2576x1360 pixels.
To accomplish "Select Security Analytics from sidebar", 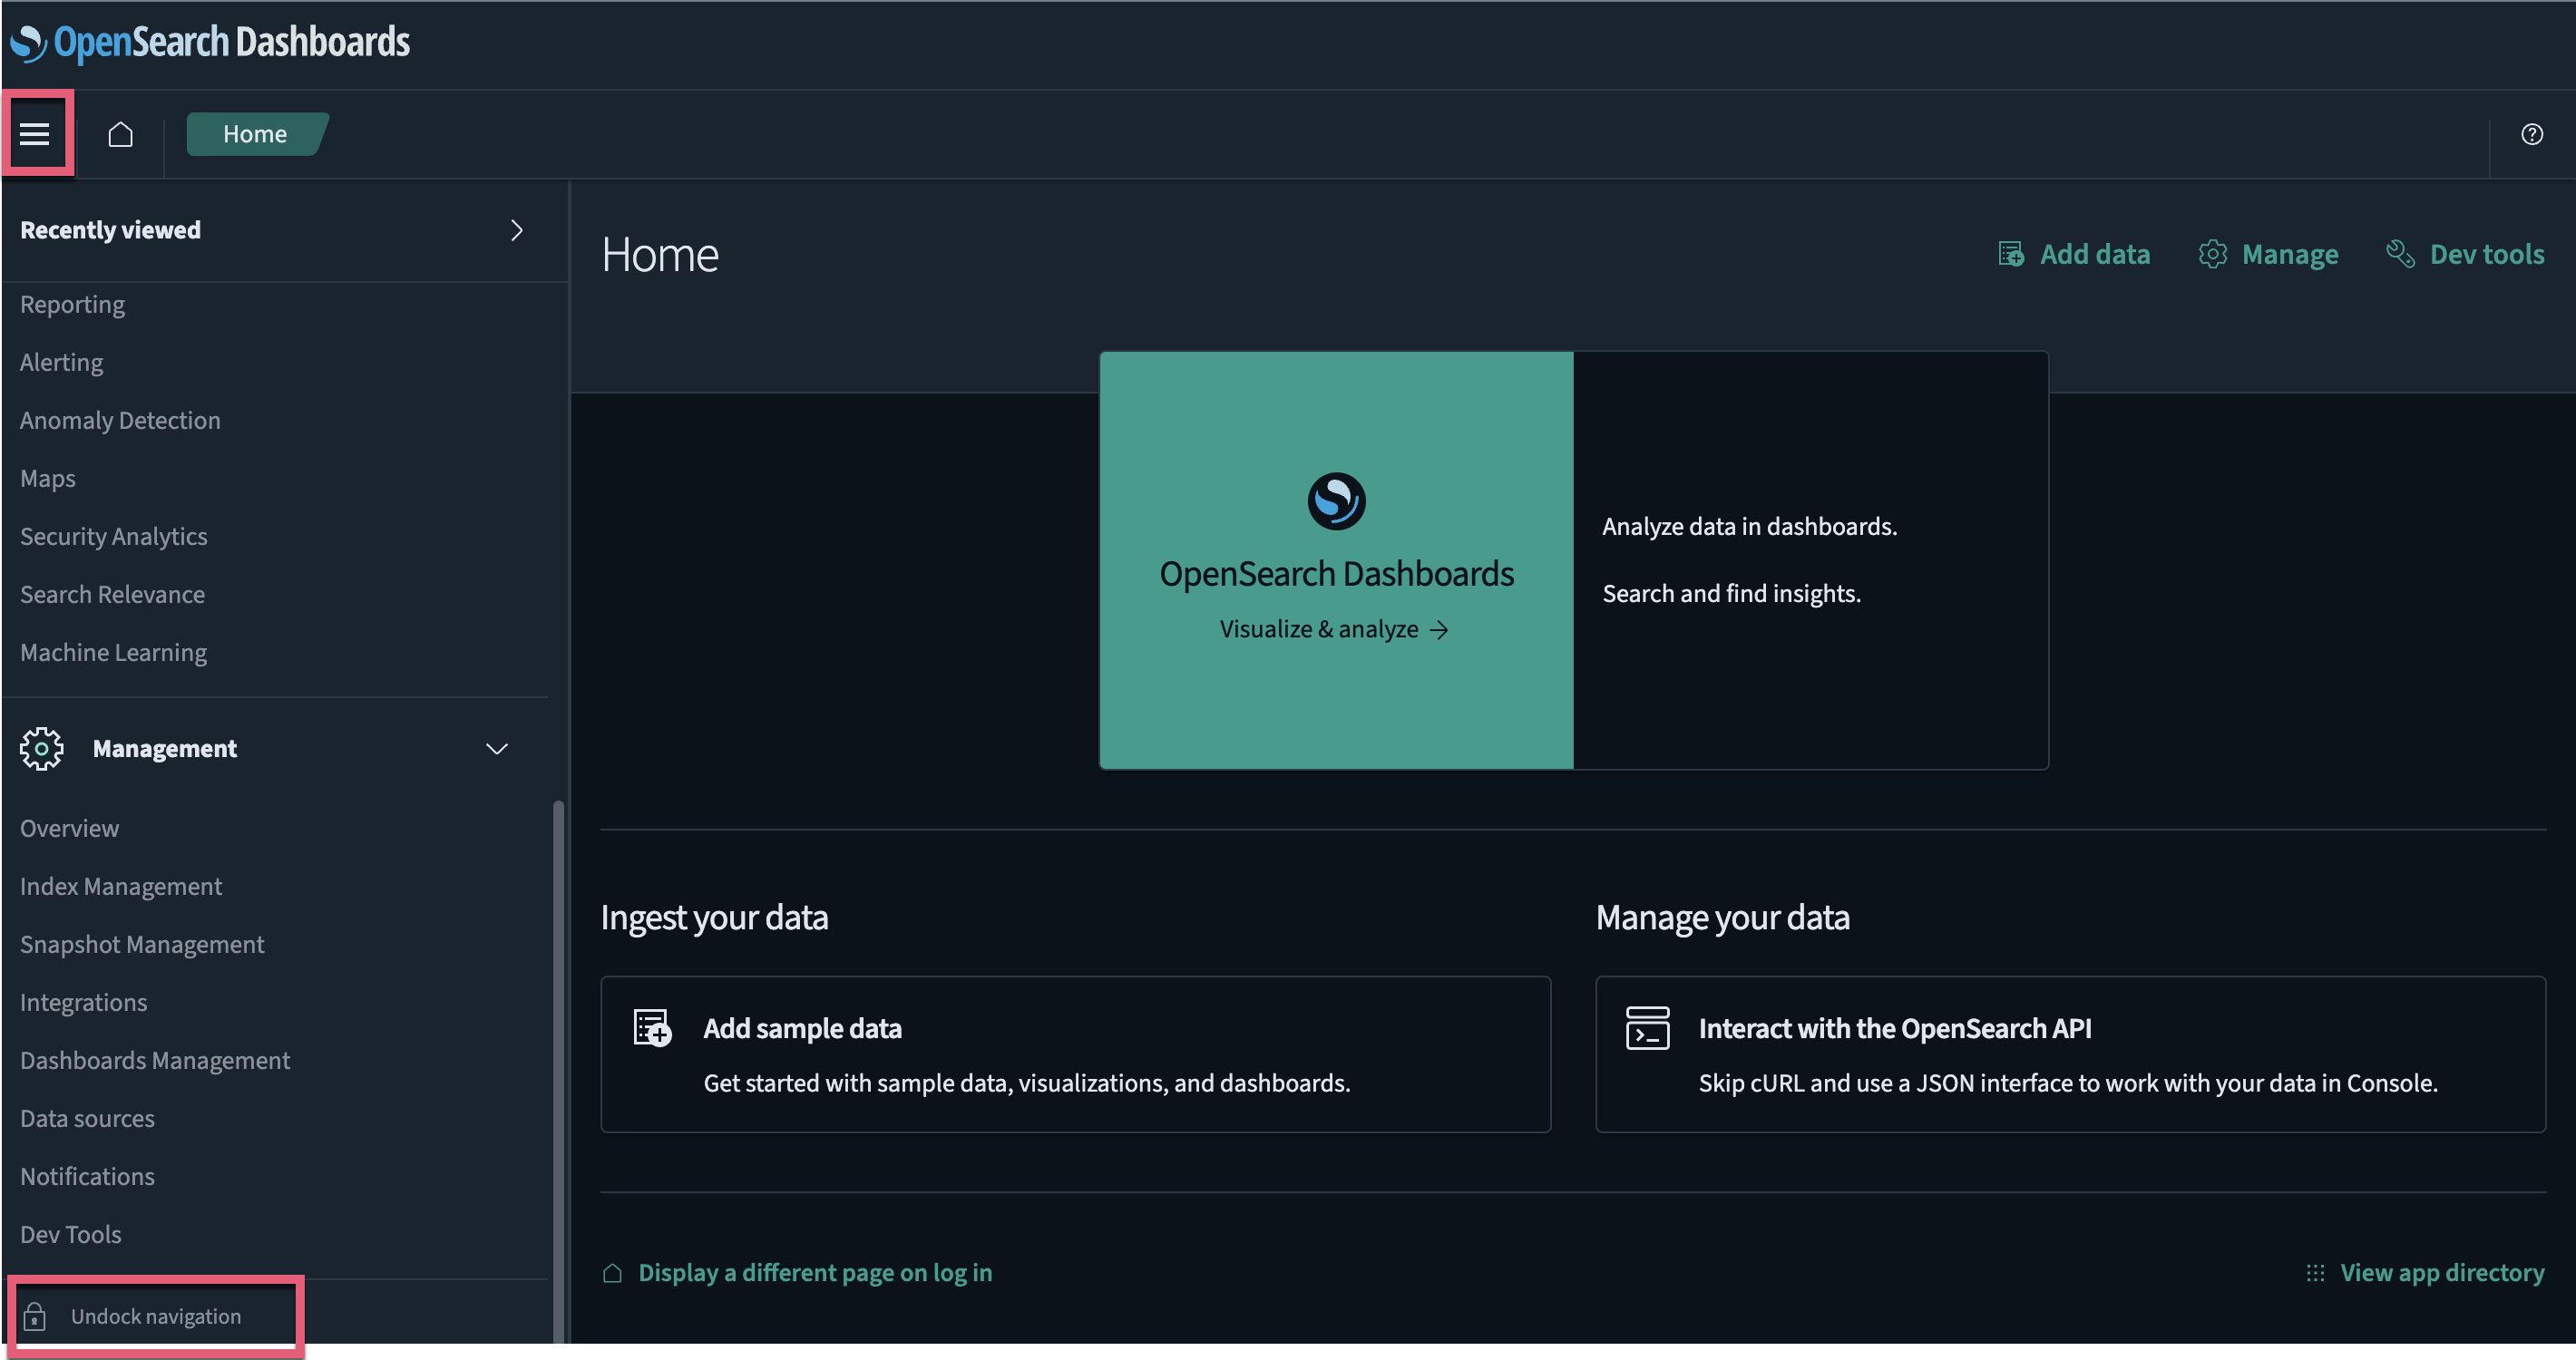I will click(114, 536).
